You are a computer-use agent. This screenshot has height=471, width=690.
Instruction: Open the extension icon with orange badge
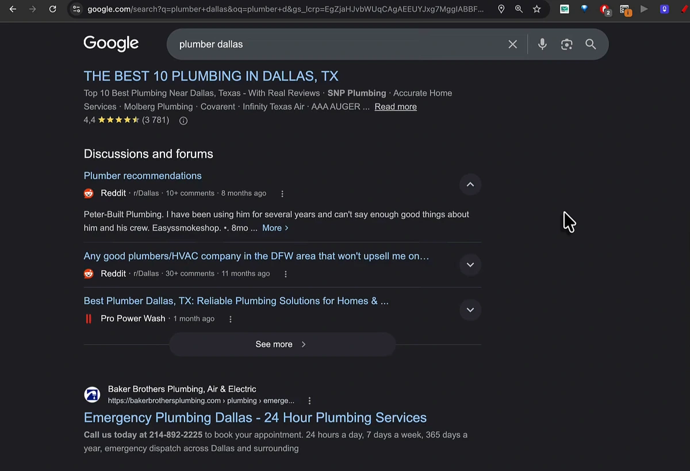point(625,10)
